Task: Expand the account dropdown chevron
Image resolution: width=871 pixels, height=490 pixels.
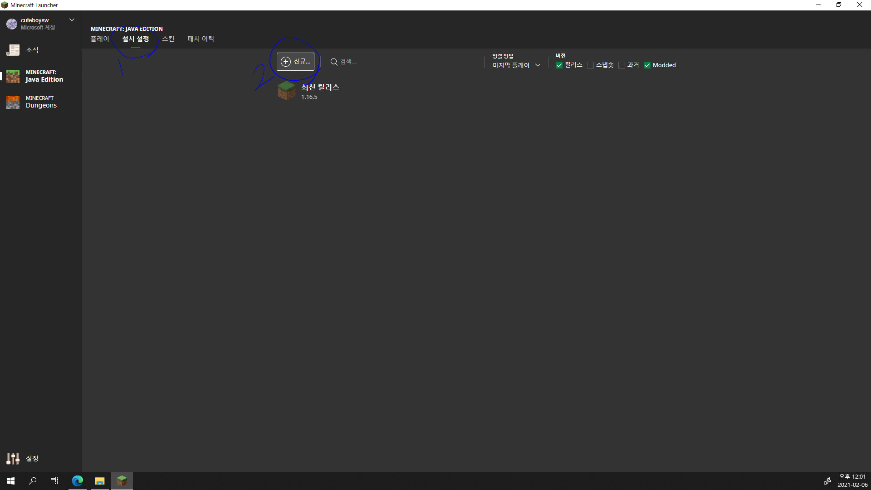Action: point(72,20)
